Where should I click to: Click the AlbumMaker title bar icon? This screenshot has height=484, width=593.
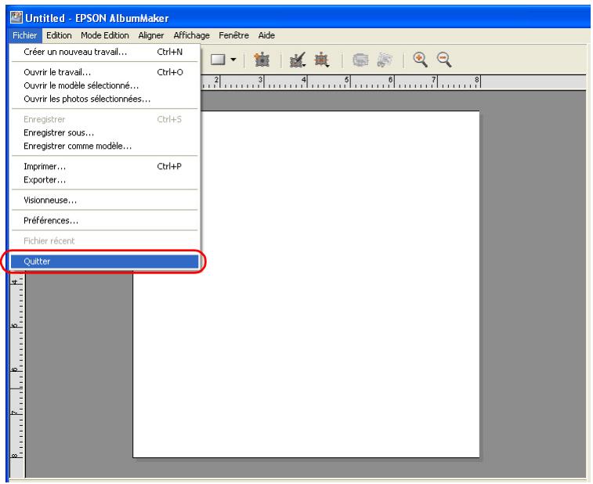16,17
